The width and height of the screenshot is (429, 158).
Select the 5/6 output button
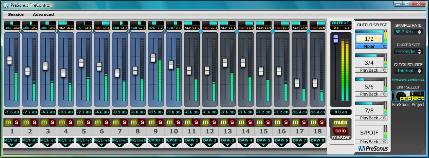(x=368, y=86)
